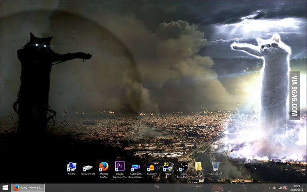Expand the hidden system tray icons
Screen dimensions: 307x192
pos(268,188)
